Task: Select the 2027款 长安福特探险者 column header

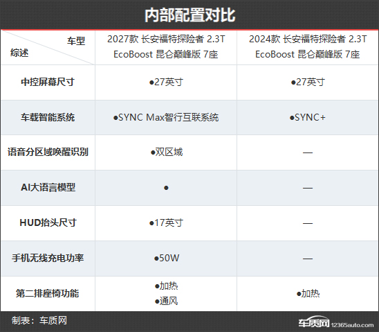Action: (166, 46)
